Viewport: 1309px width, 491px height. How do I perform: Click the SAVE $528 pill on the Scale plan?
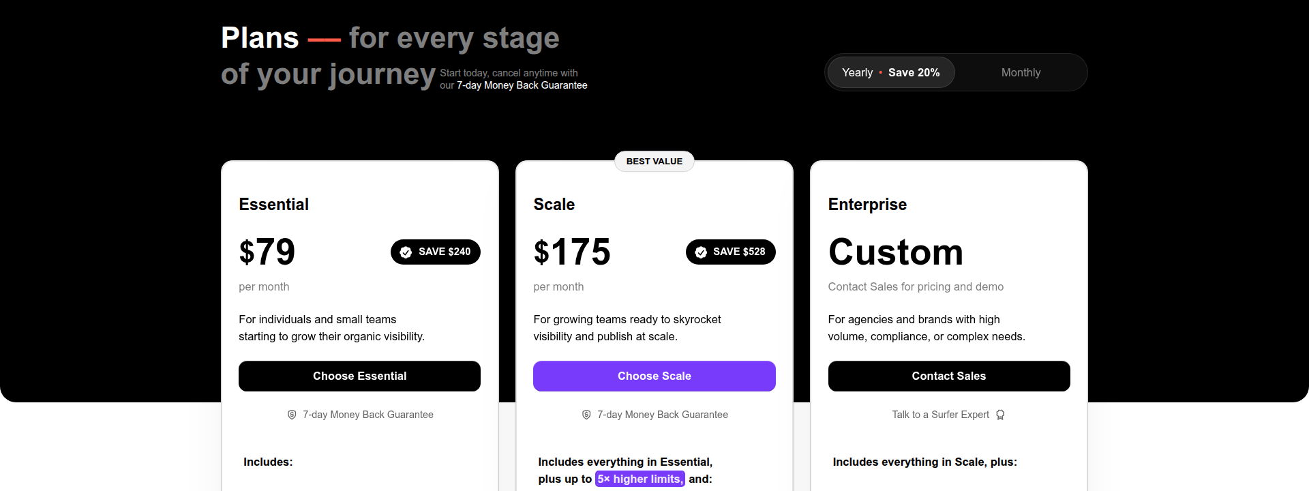coord(730,252)
